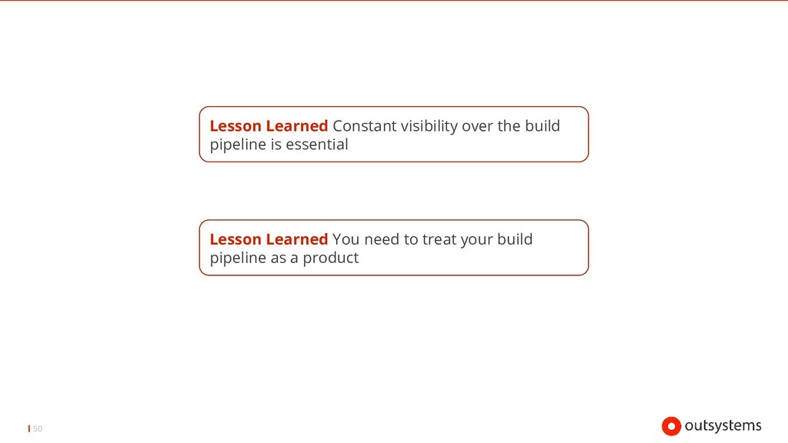Click the word "the" in first lesson box
This screenshot has width=788, height=443.
(509, 125)
